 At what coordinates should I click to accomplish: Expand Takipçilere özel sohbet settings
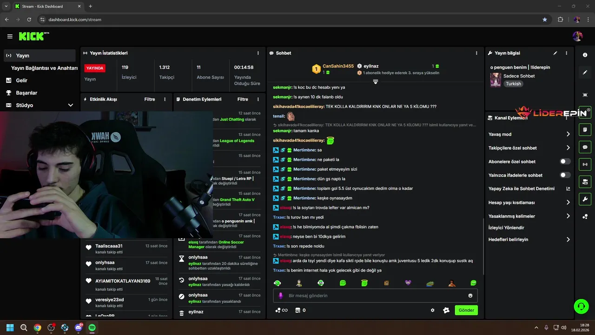click(x=568, y=148)
